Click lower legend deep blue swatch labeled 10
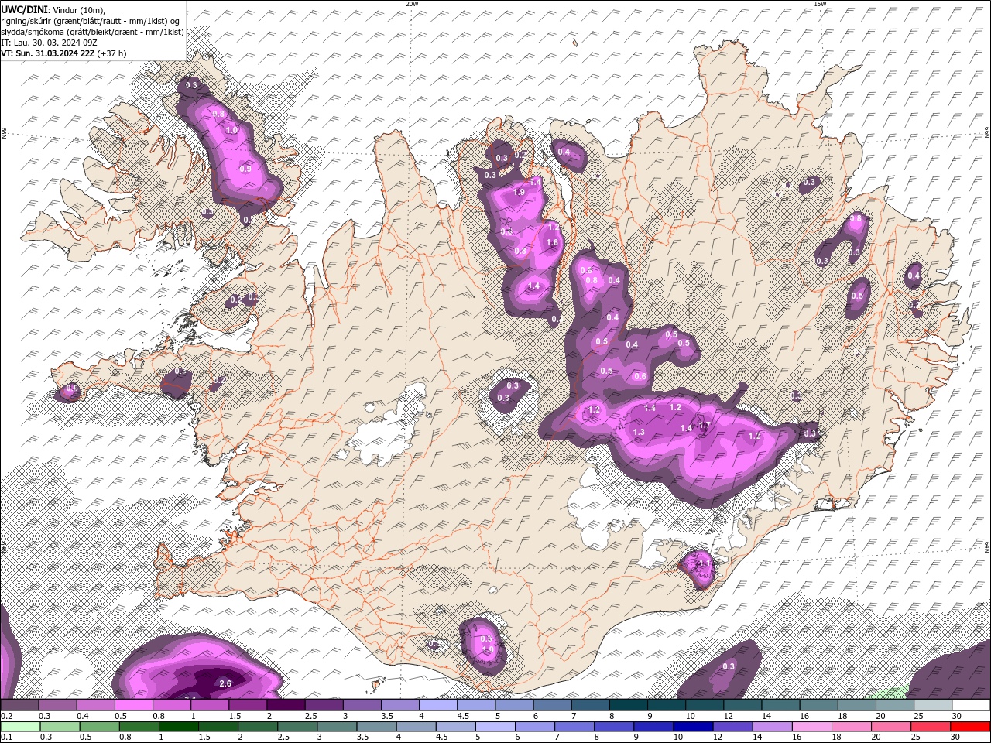991x743 pixels. 692,727
